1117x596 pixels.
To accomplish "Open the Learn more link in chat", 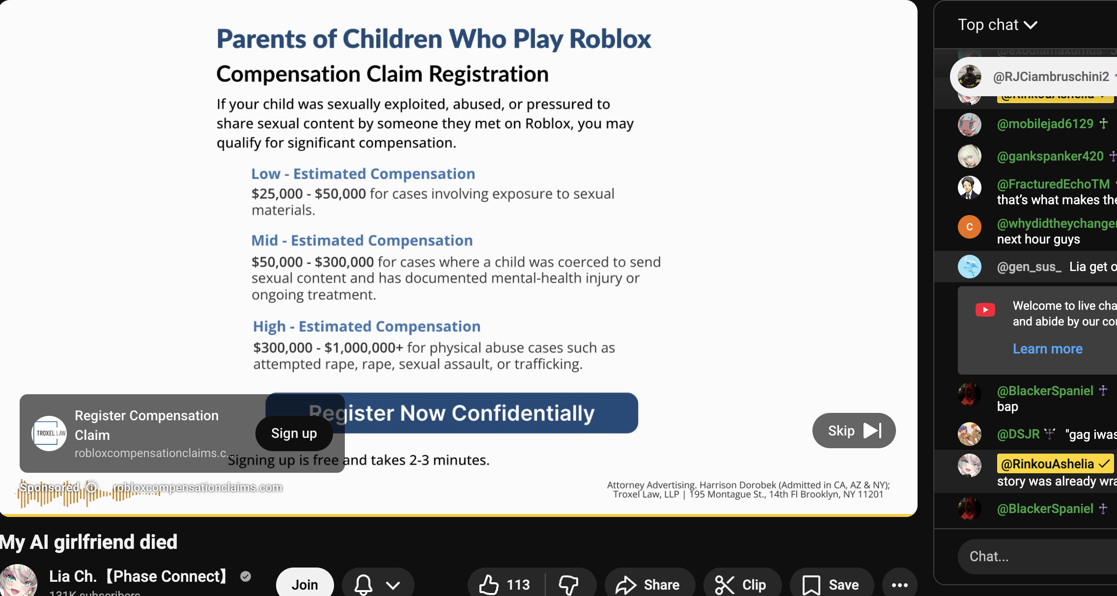I will (x=1047, y=349).
